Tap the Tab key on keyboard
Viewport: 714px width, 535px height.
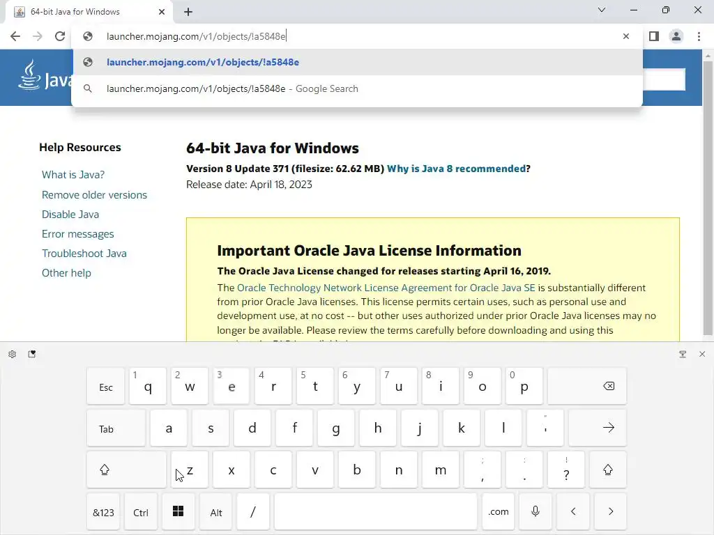116,428
